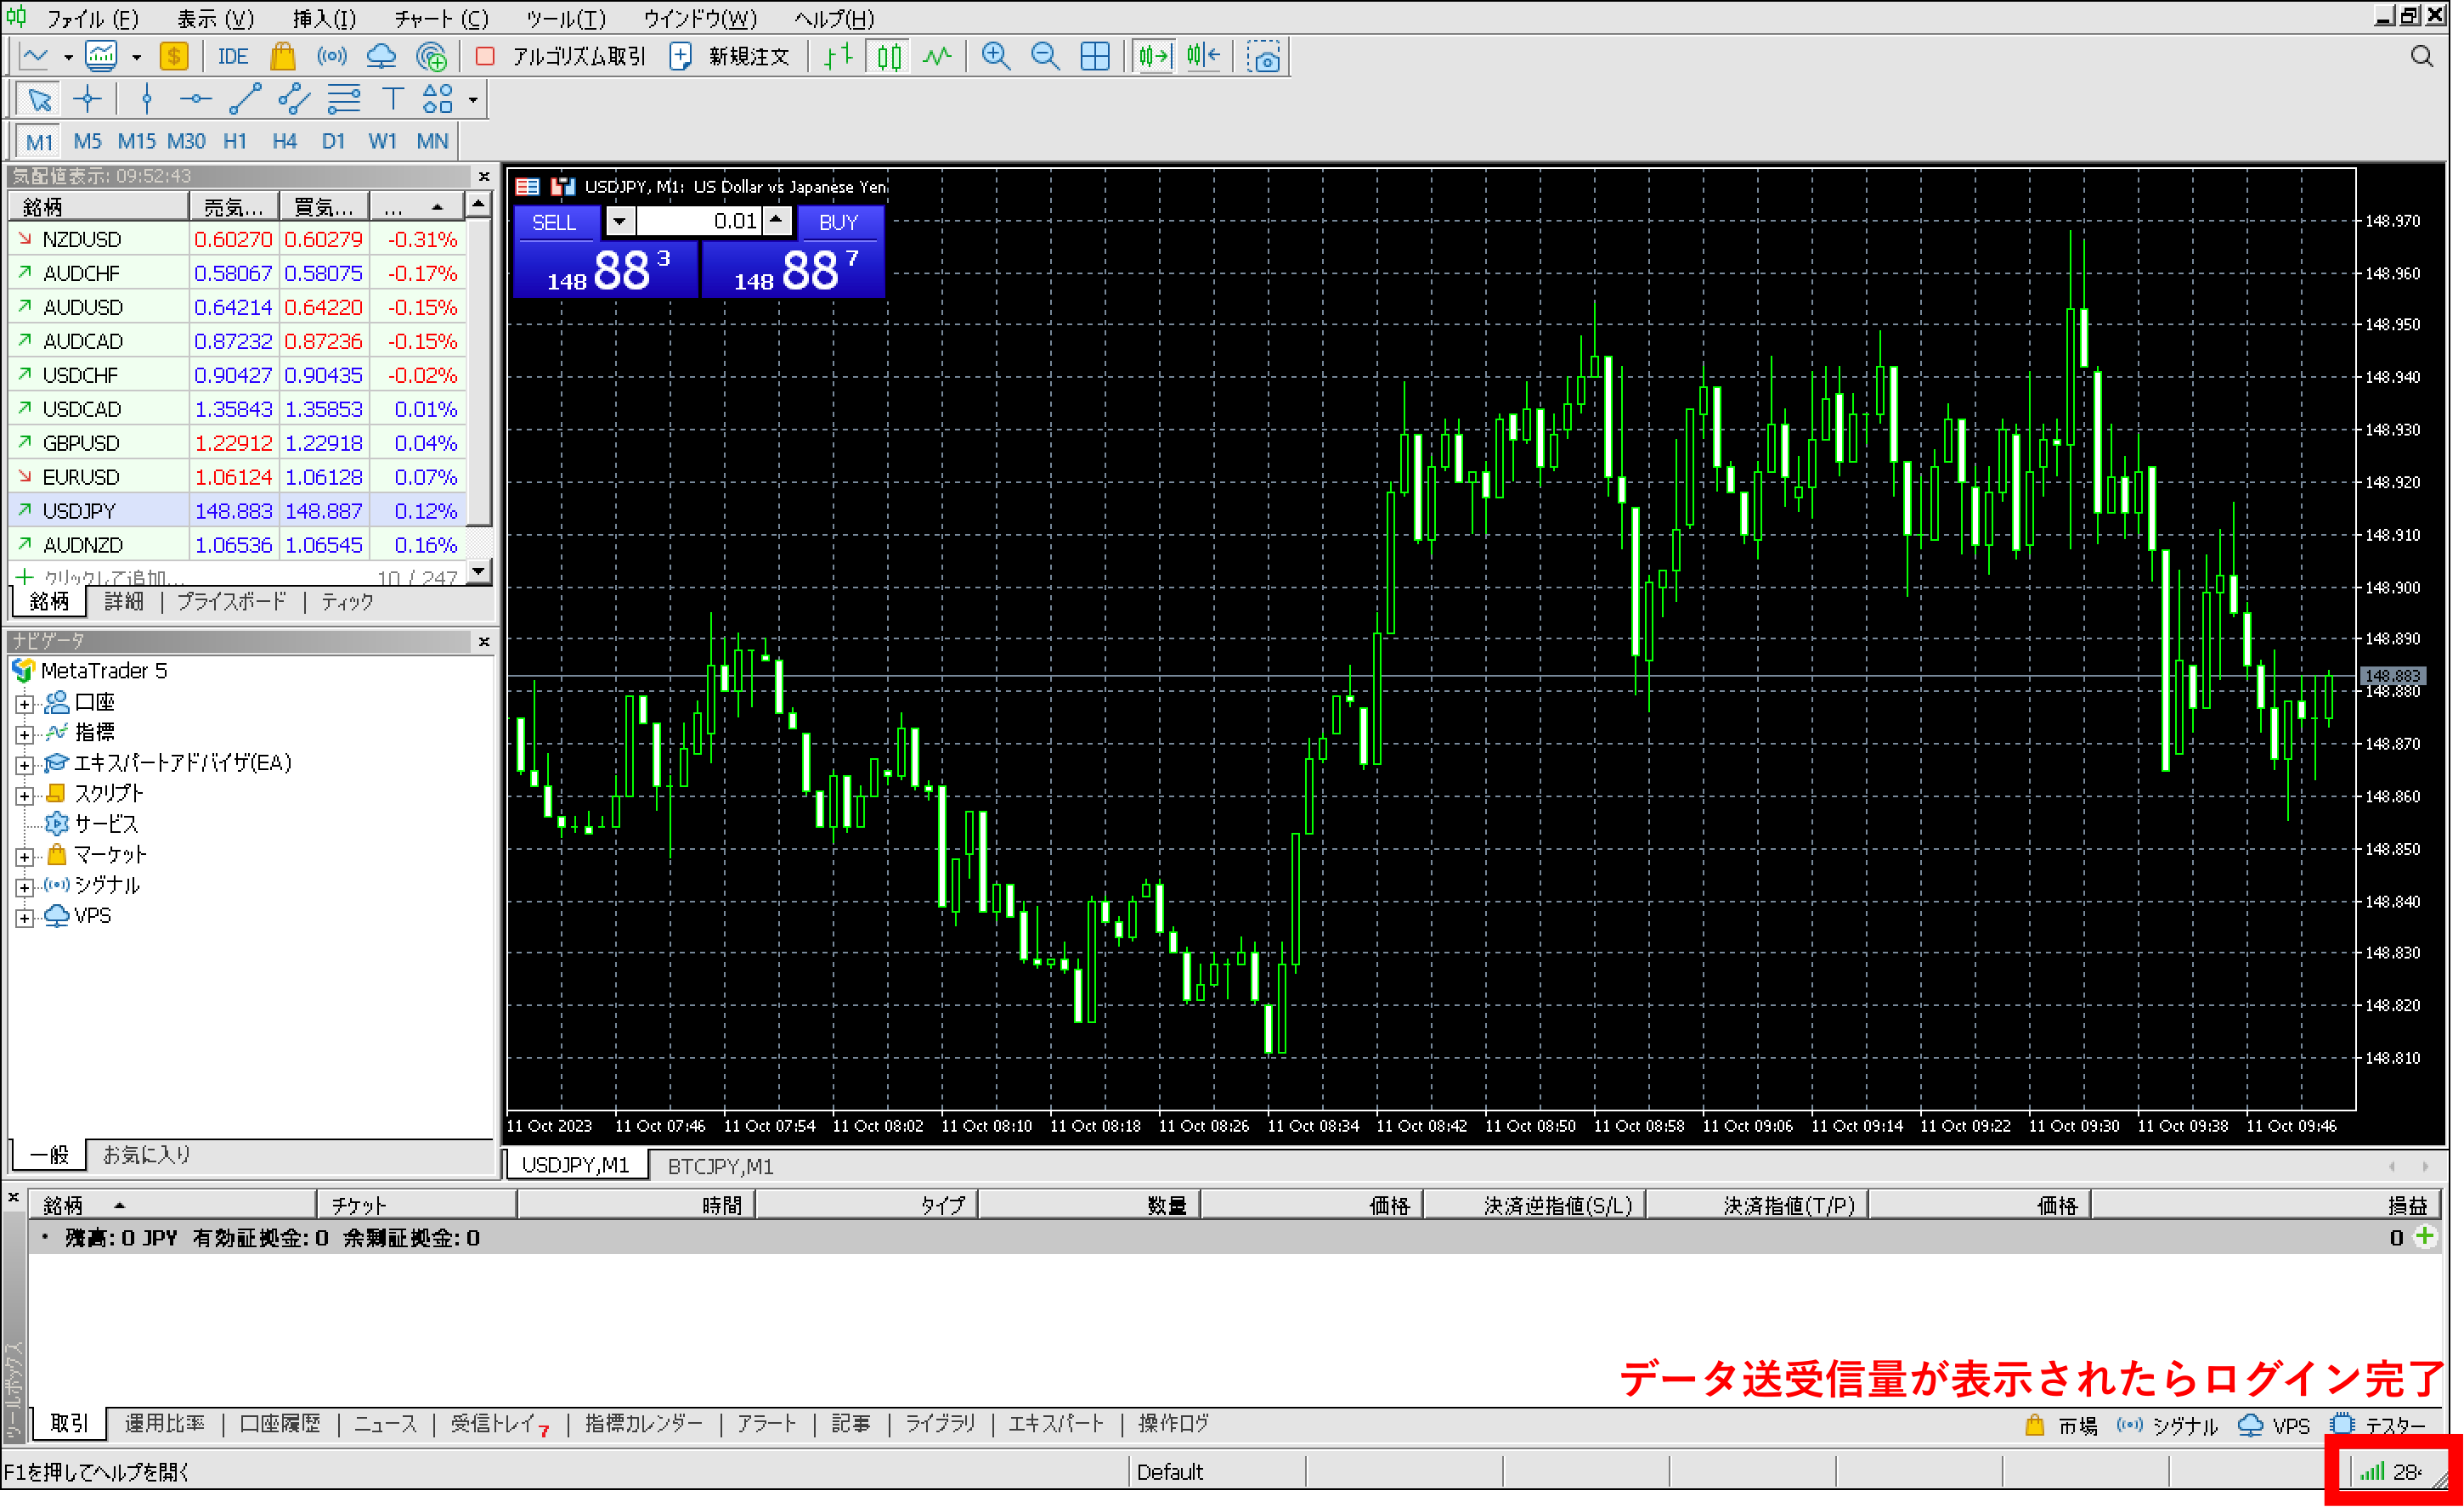The height and width of the screenshot is (1507, 2464).
Task: Expand the 口座 tree node
Action: (24, 704)
